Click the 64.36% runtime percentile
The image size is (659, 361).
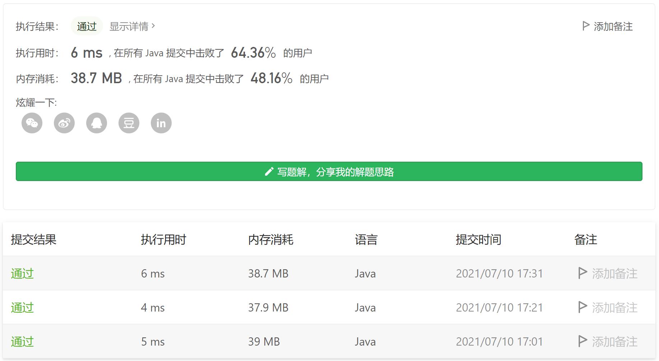coord(253,53)
